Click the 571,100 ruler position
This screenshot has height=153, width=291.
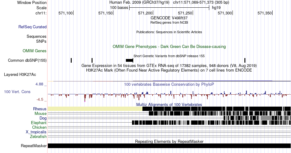point(66,13)
